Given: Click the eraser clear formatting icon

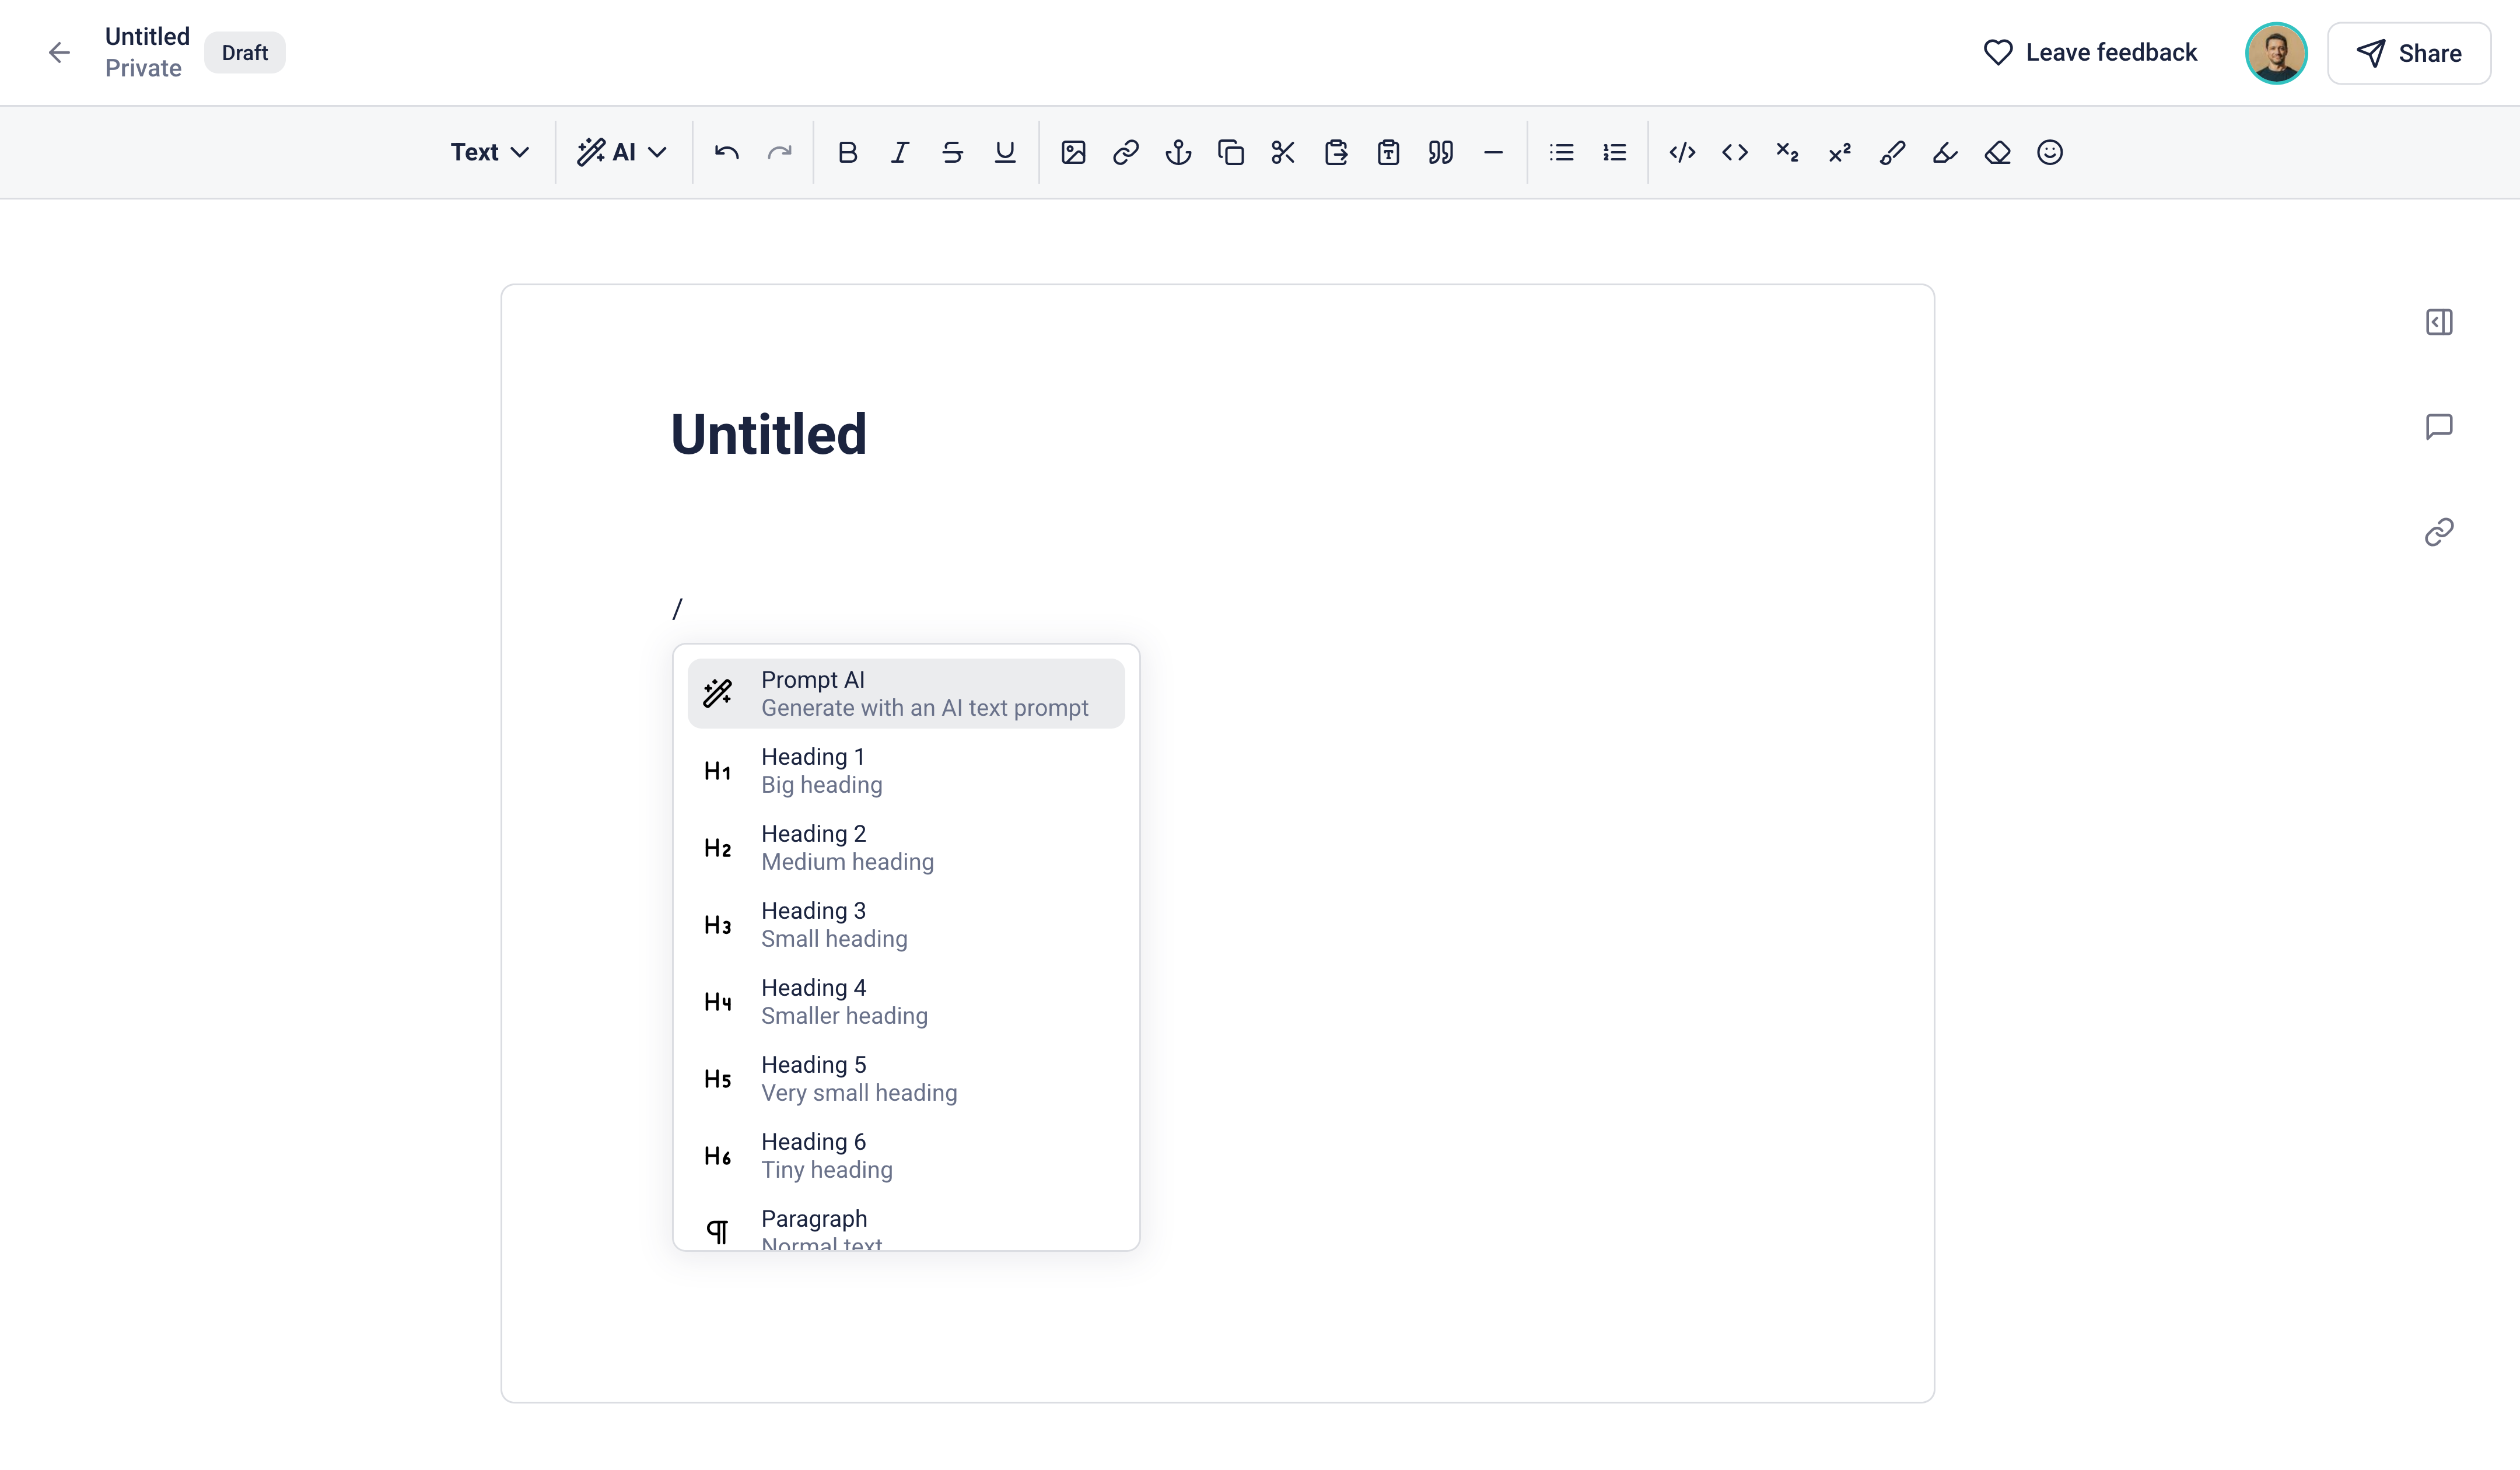Looking at the screenshot, I should [x=1997, y=152].
